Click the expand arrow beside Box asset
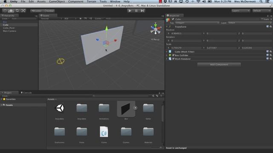 coord(135,108)
